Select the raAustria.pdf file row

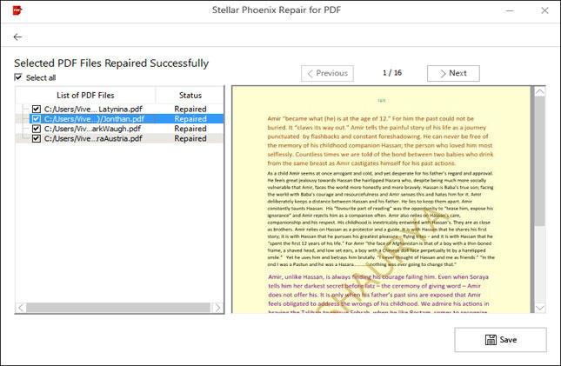coord(120,138)
